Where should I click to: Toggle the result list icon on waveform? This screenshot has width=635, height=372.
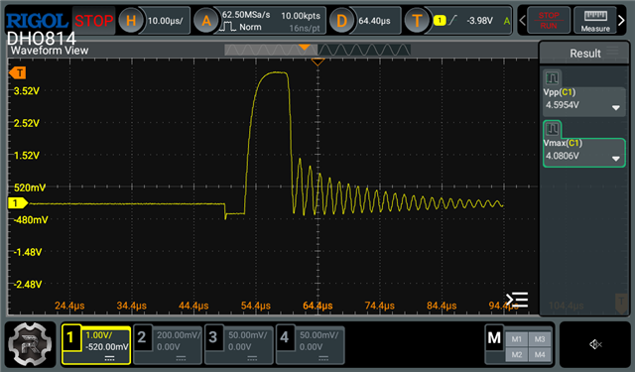517,300
